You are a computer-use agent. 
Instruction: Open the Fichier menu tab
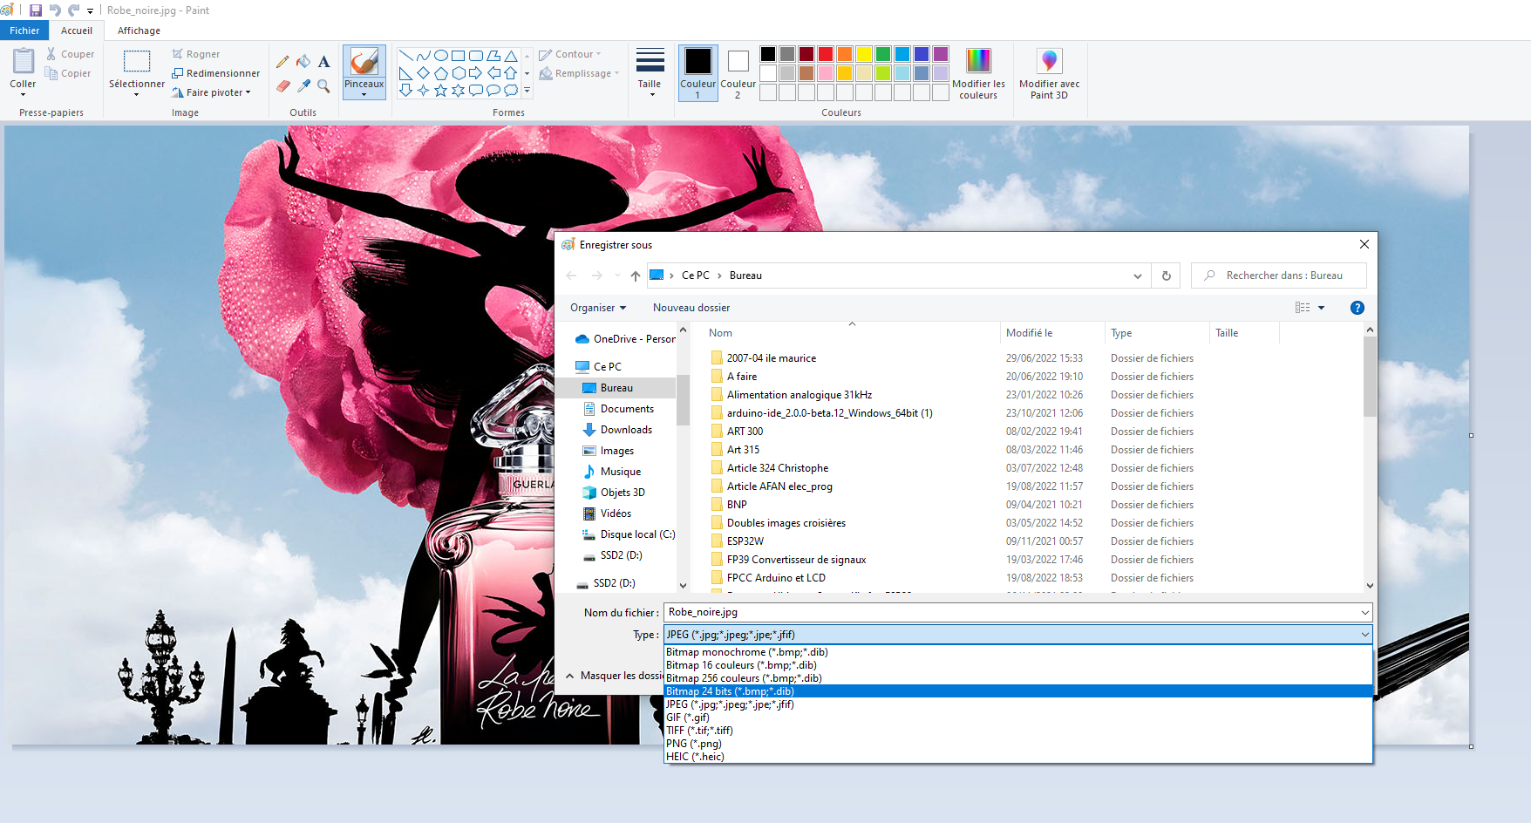click(24, 31)
